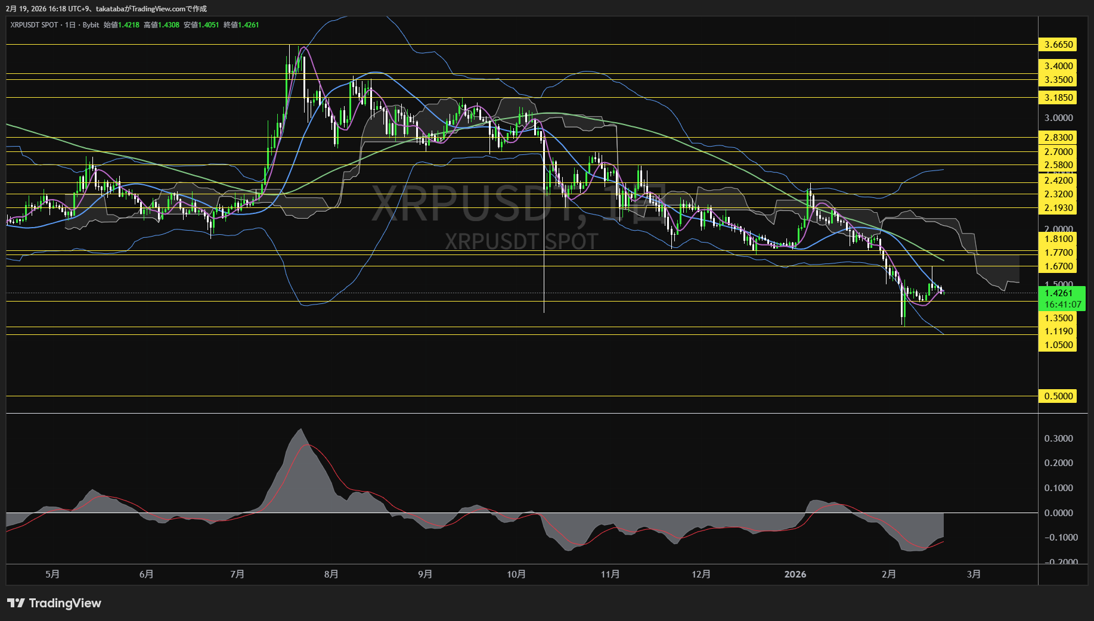
Task: Click the 0.3000 indicator scale value
Action: point(1058,439)
